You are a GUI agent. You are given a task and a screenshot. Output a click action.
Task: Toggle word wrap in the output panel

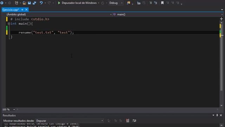click(x=134, y=121)
